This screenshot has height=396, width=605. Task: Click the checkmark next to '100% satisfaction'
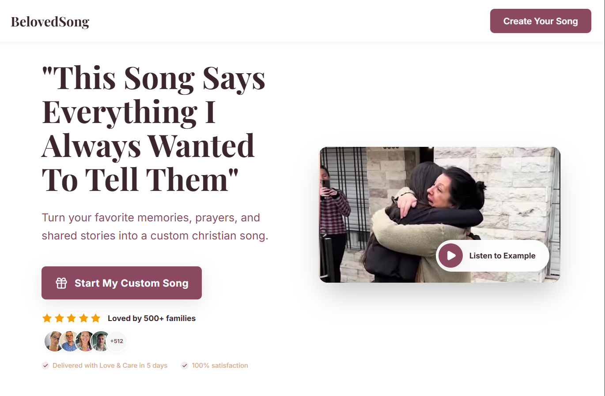point(184,365)
